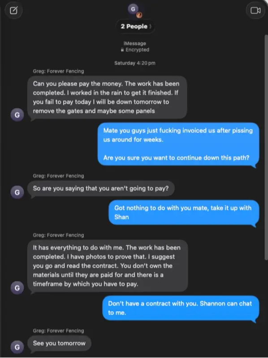Select the 'Got nothing to do with you' bubble

click(184, 213)
